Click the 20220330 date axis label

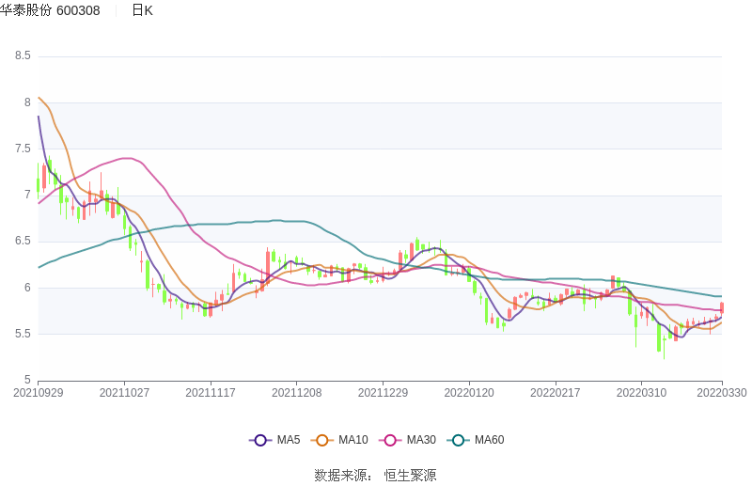(x=722, y=393)
